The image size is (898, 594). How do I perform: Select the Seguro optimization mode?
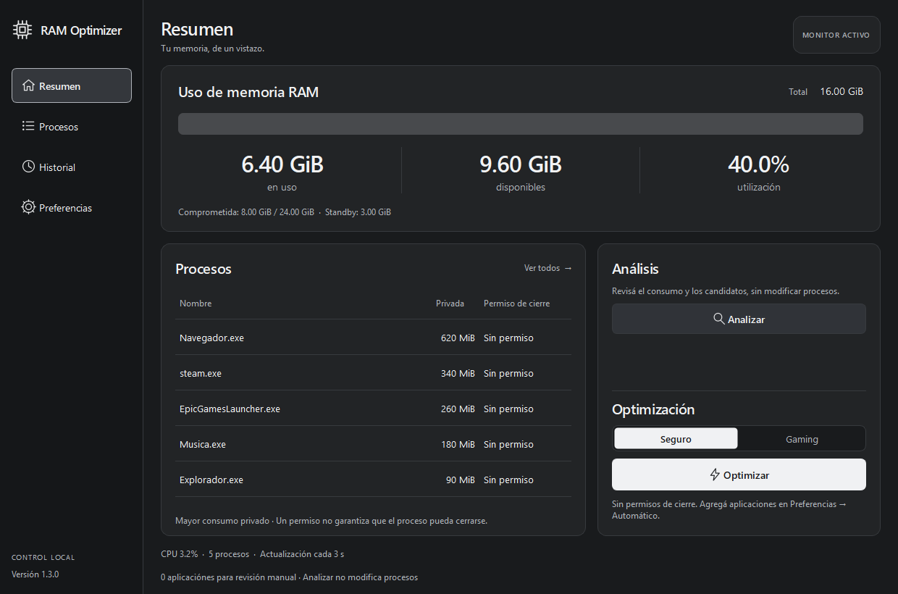[x=676, y=439]
